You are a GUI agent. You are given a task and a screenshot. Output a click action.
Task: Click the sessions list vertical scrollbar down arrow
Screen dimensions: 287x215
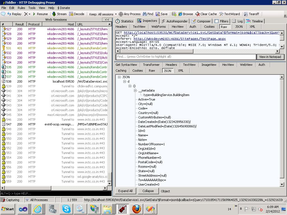click(110, 184)
